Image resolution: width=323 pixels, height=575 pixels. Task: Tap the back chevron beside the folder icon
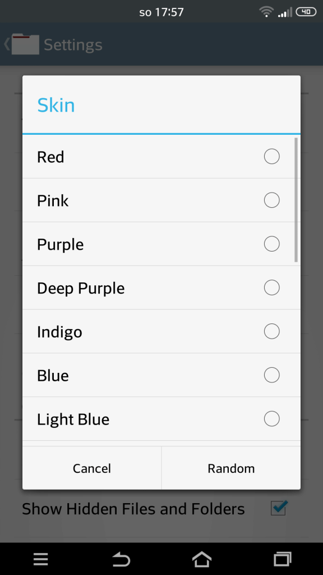click(6, 44)
